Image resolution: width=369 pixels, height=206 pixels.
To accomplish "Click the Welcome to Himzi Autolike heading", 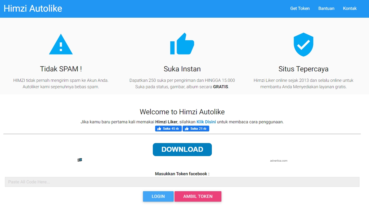I will pos(182,112).
